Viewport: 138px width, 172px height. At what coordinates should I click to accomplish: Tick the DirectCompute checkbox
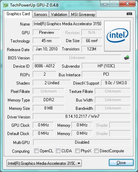tap(96, 151)
